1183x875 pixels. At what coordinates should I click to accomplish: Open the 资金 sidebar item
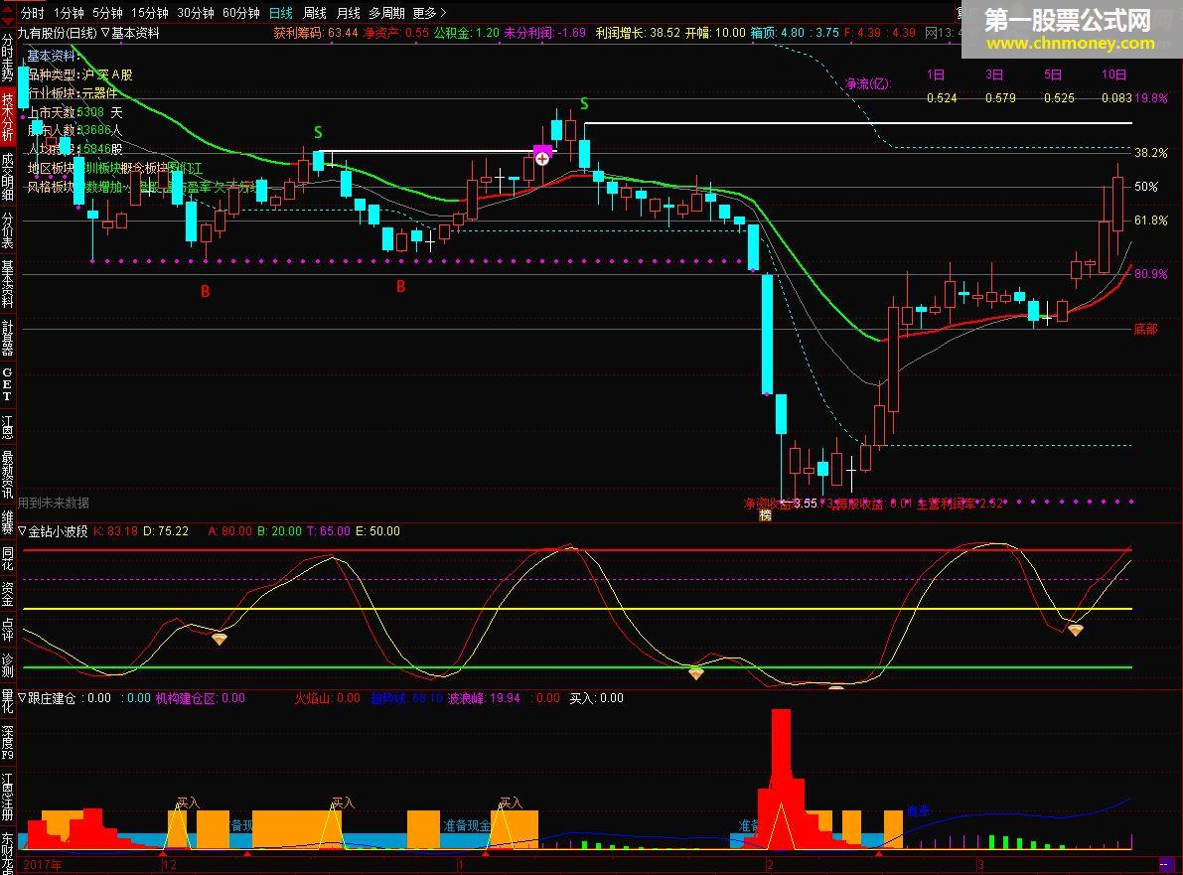8,594
